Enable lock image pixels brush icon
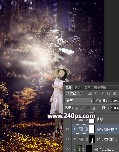The height and width of the screenshot is (152, 119). (82, 108)
